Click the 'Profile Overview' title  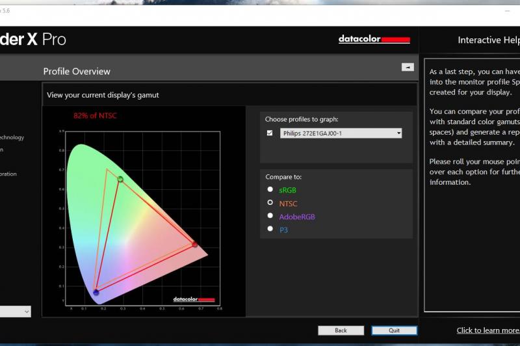point(77,72)
